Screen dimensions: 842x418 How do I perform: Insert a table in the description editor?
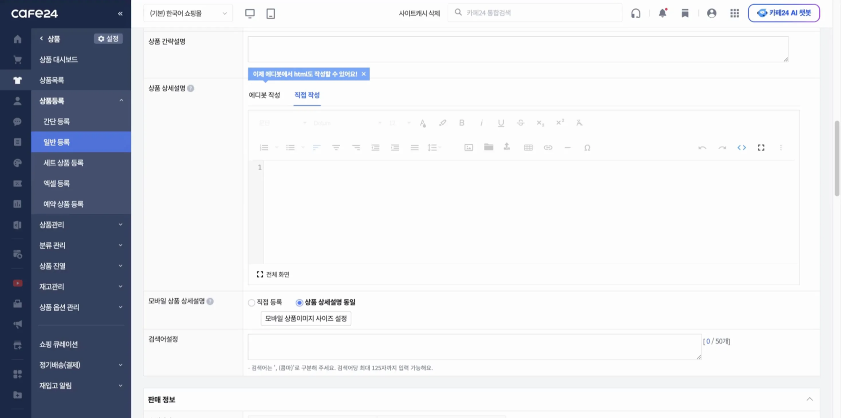528,147
